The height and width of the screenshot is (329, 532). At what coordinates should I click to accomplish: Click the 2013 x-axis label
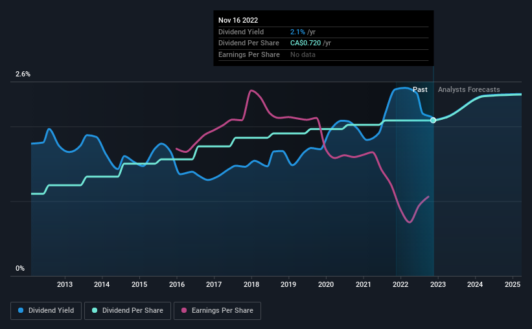[64, 284]
